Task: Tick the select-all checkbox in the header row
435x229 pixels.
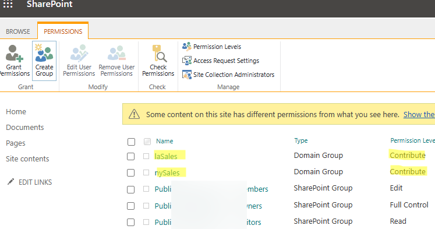Action: 131,142
